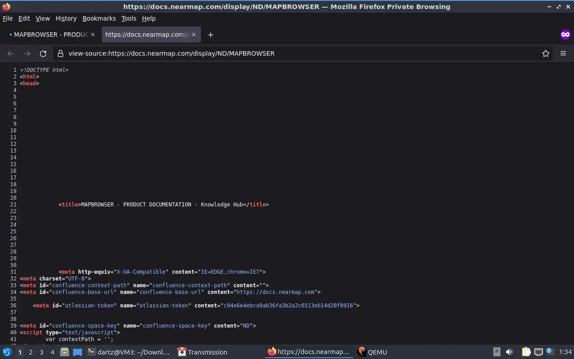Open the Firefox hamburger application menu
Viewport: 574px width, 359px height.
pos(563,53)
